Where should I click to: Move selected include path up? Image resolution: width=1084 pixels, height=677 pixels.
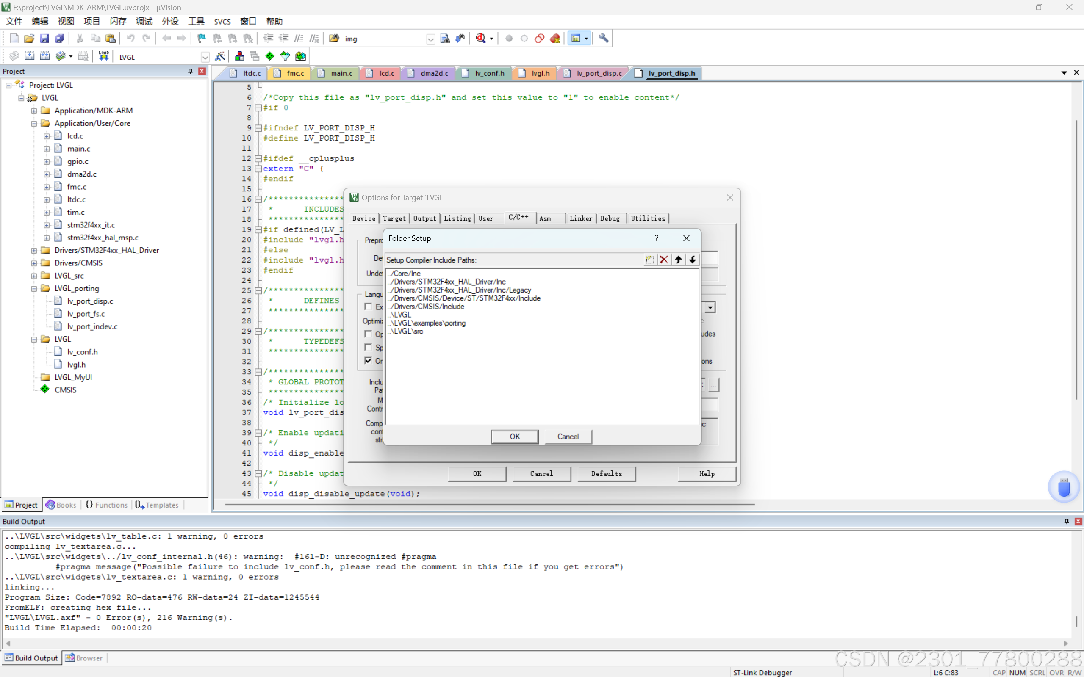[678, 260]
